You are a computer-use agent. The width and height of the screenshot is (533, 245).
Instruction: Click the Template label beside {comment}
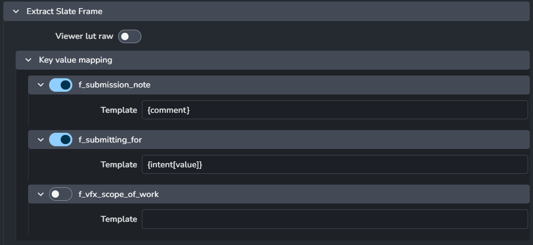coord(119,110)
